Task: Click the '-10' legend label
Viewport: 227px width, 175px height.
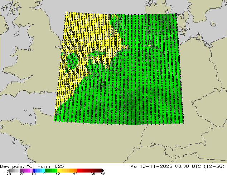Action: click(x=32, y=174)
